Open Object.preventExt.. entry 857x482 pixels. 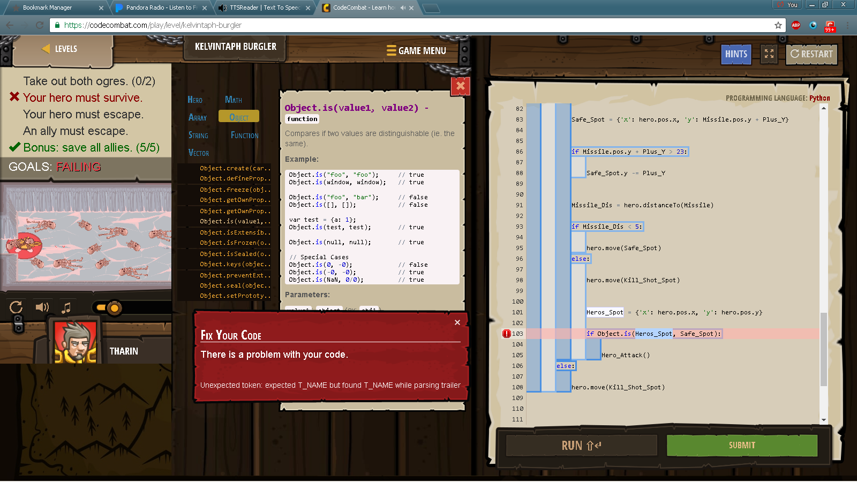click(235, 275)
